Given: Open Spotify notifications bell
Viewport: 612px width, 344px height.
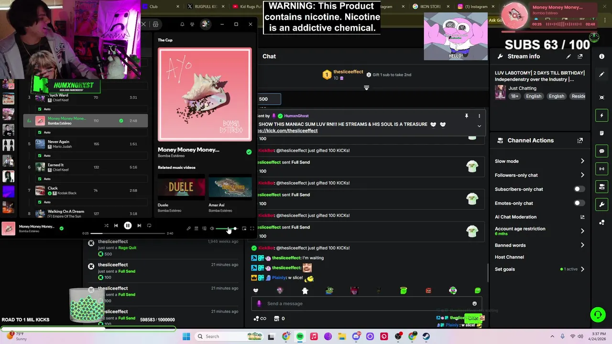Looking at the screenshot, I should 182,24.
